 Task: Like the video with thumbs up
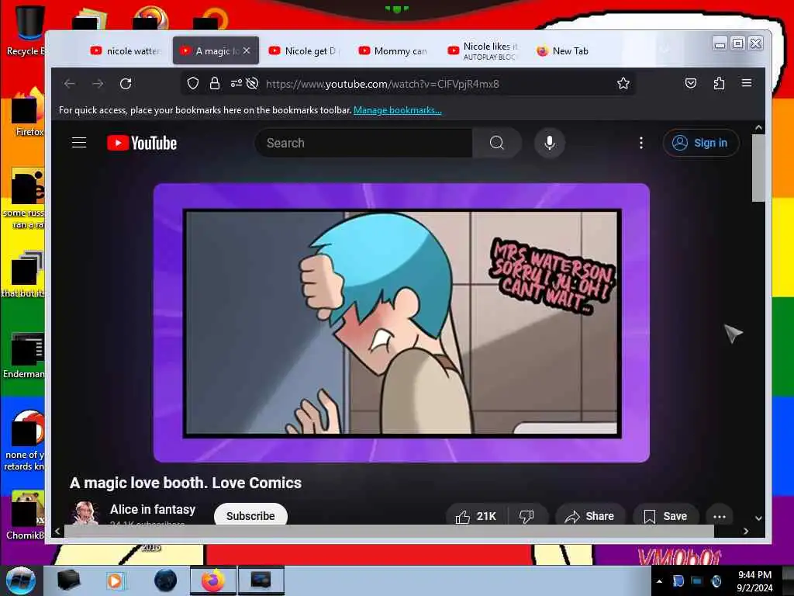click(476, 516)
